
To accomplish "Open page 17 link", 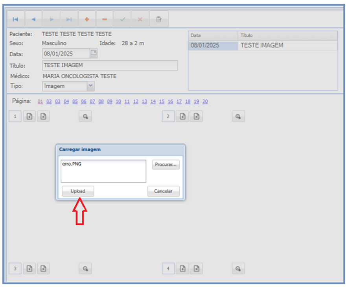I will point(179,102).
